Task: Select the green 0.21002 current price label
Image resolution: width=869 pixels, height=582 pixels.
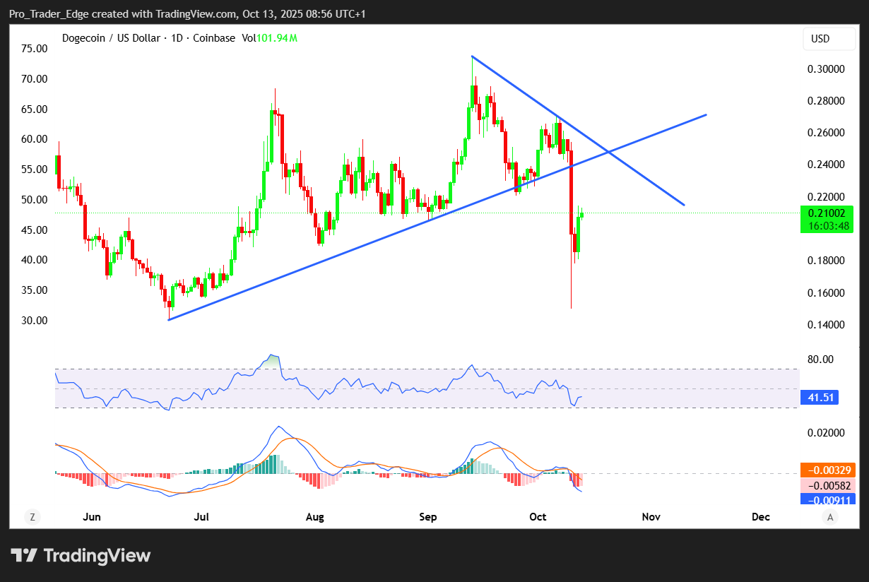Action: [x=824, y=213]
